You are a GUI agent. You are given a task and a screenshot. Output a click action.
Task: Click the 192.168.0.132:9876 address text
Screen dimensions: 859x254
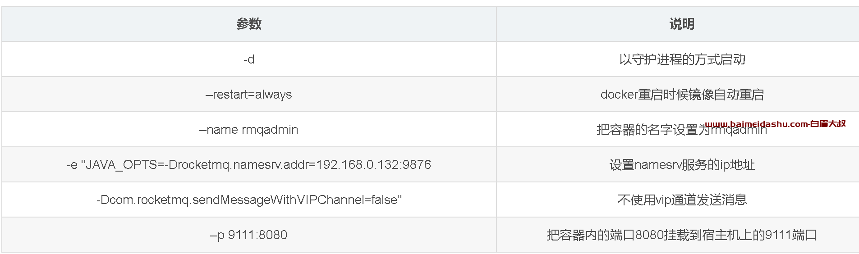pos(373,165)
